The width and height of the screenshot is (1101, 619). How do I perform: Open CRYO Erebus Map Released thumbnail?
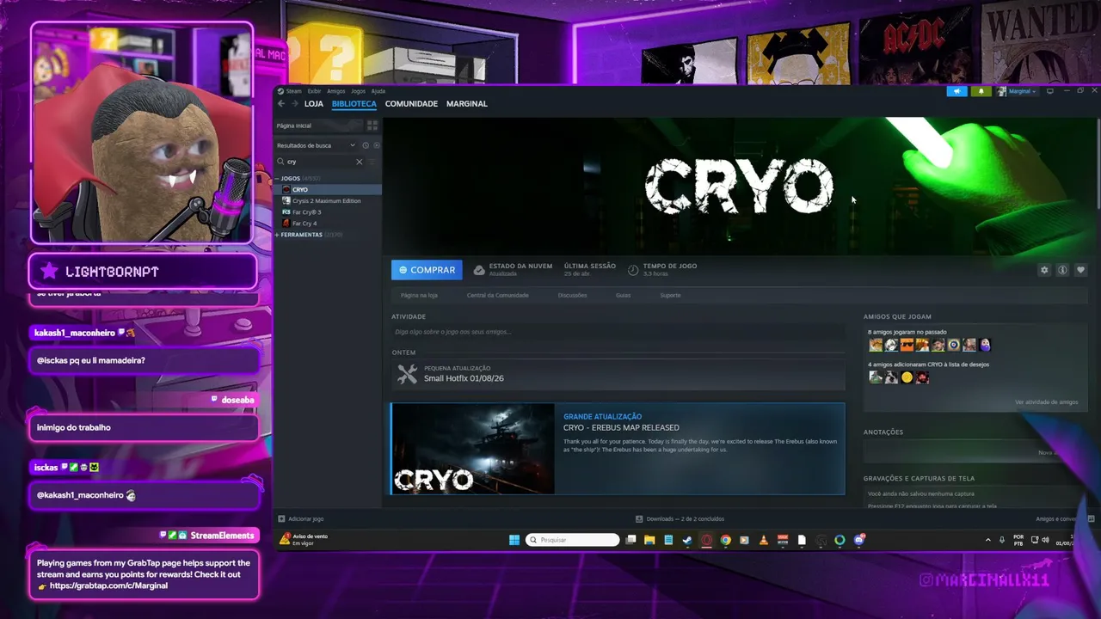click(473, 449)
